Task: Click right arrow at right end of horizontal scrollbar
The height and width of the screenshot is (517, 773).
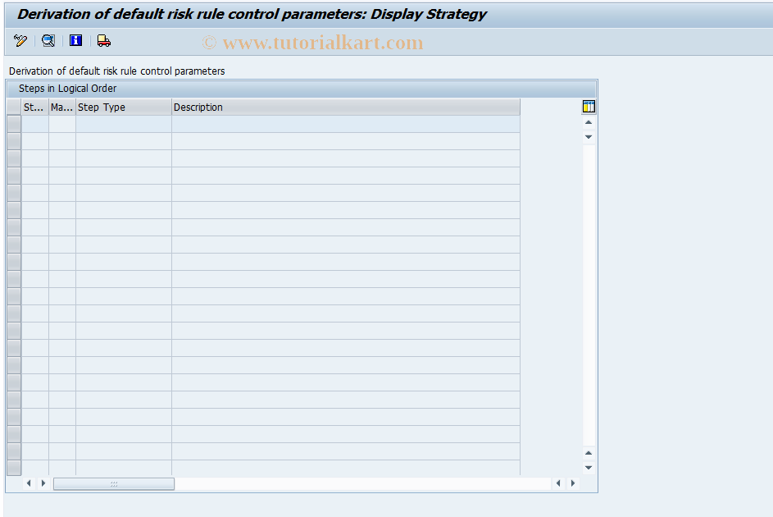Action: (x=573, y=483)
